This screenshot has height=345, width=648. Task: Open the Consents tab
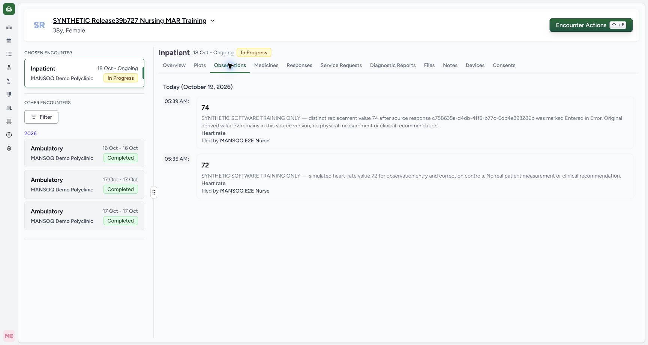[x=504, y=65]
